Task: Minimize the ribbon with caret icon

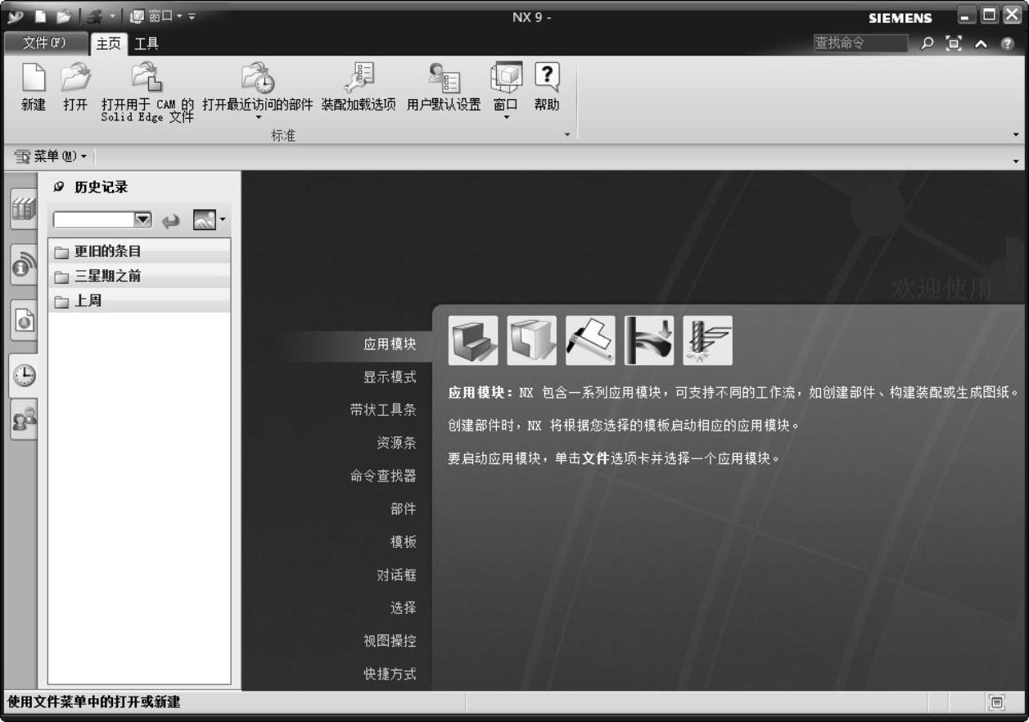Action: point(981,43)
